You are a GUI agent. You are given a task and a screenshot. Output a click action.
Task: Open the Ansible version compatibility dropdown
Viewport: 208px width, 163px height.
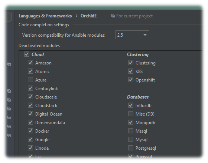tap(132, 35)
